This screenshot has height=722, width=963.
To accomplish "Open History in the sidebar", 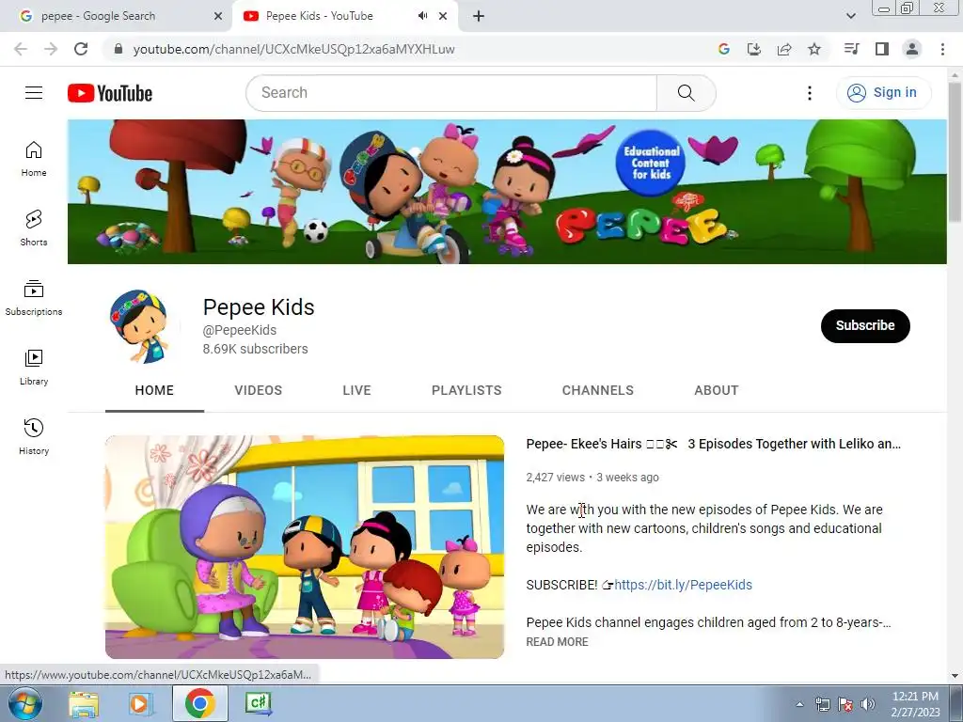I will pyautogui.click(x=34, y=436).
